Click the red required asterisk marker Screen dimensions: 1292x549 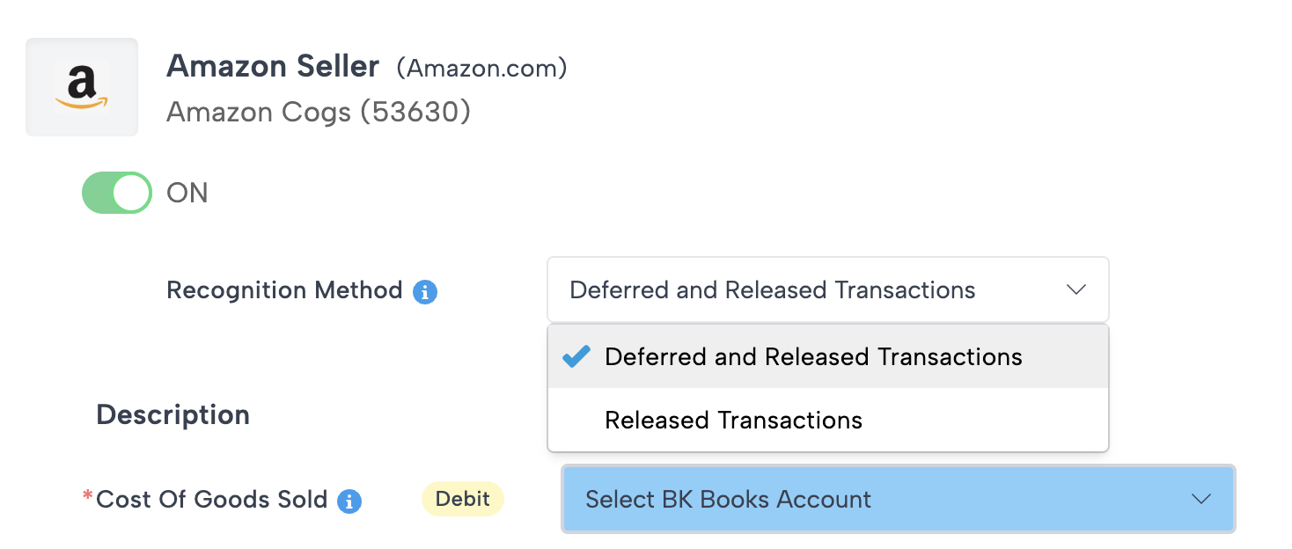87,497
